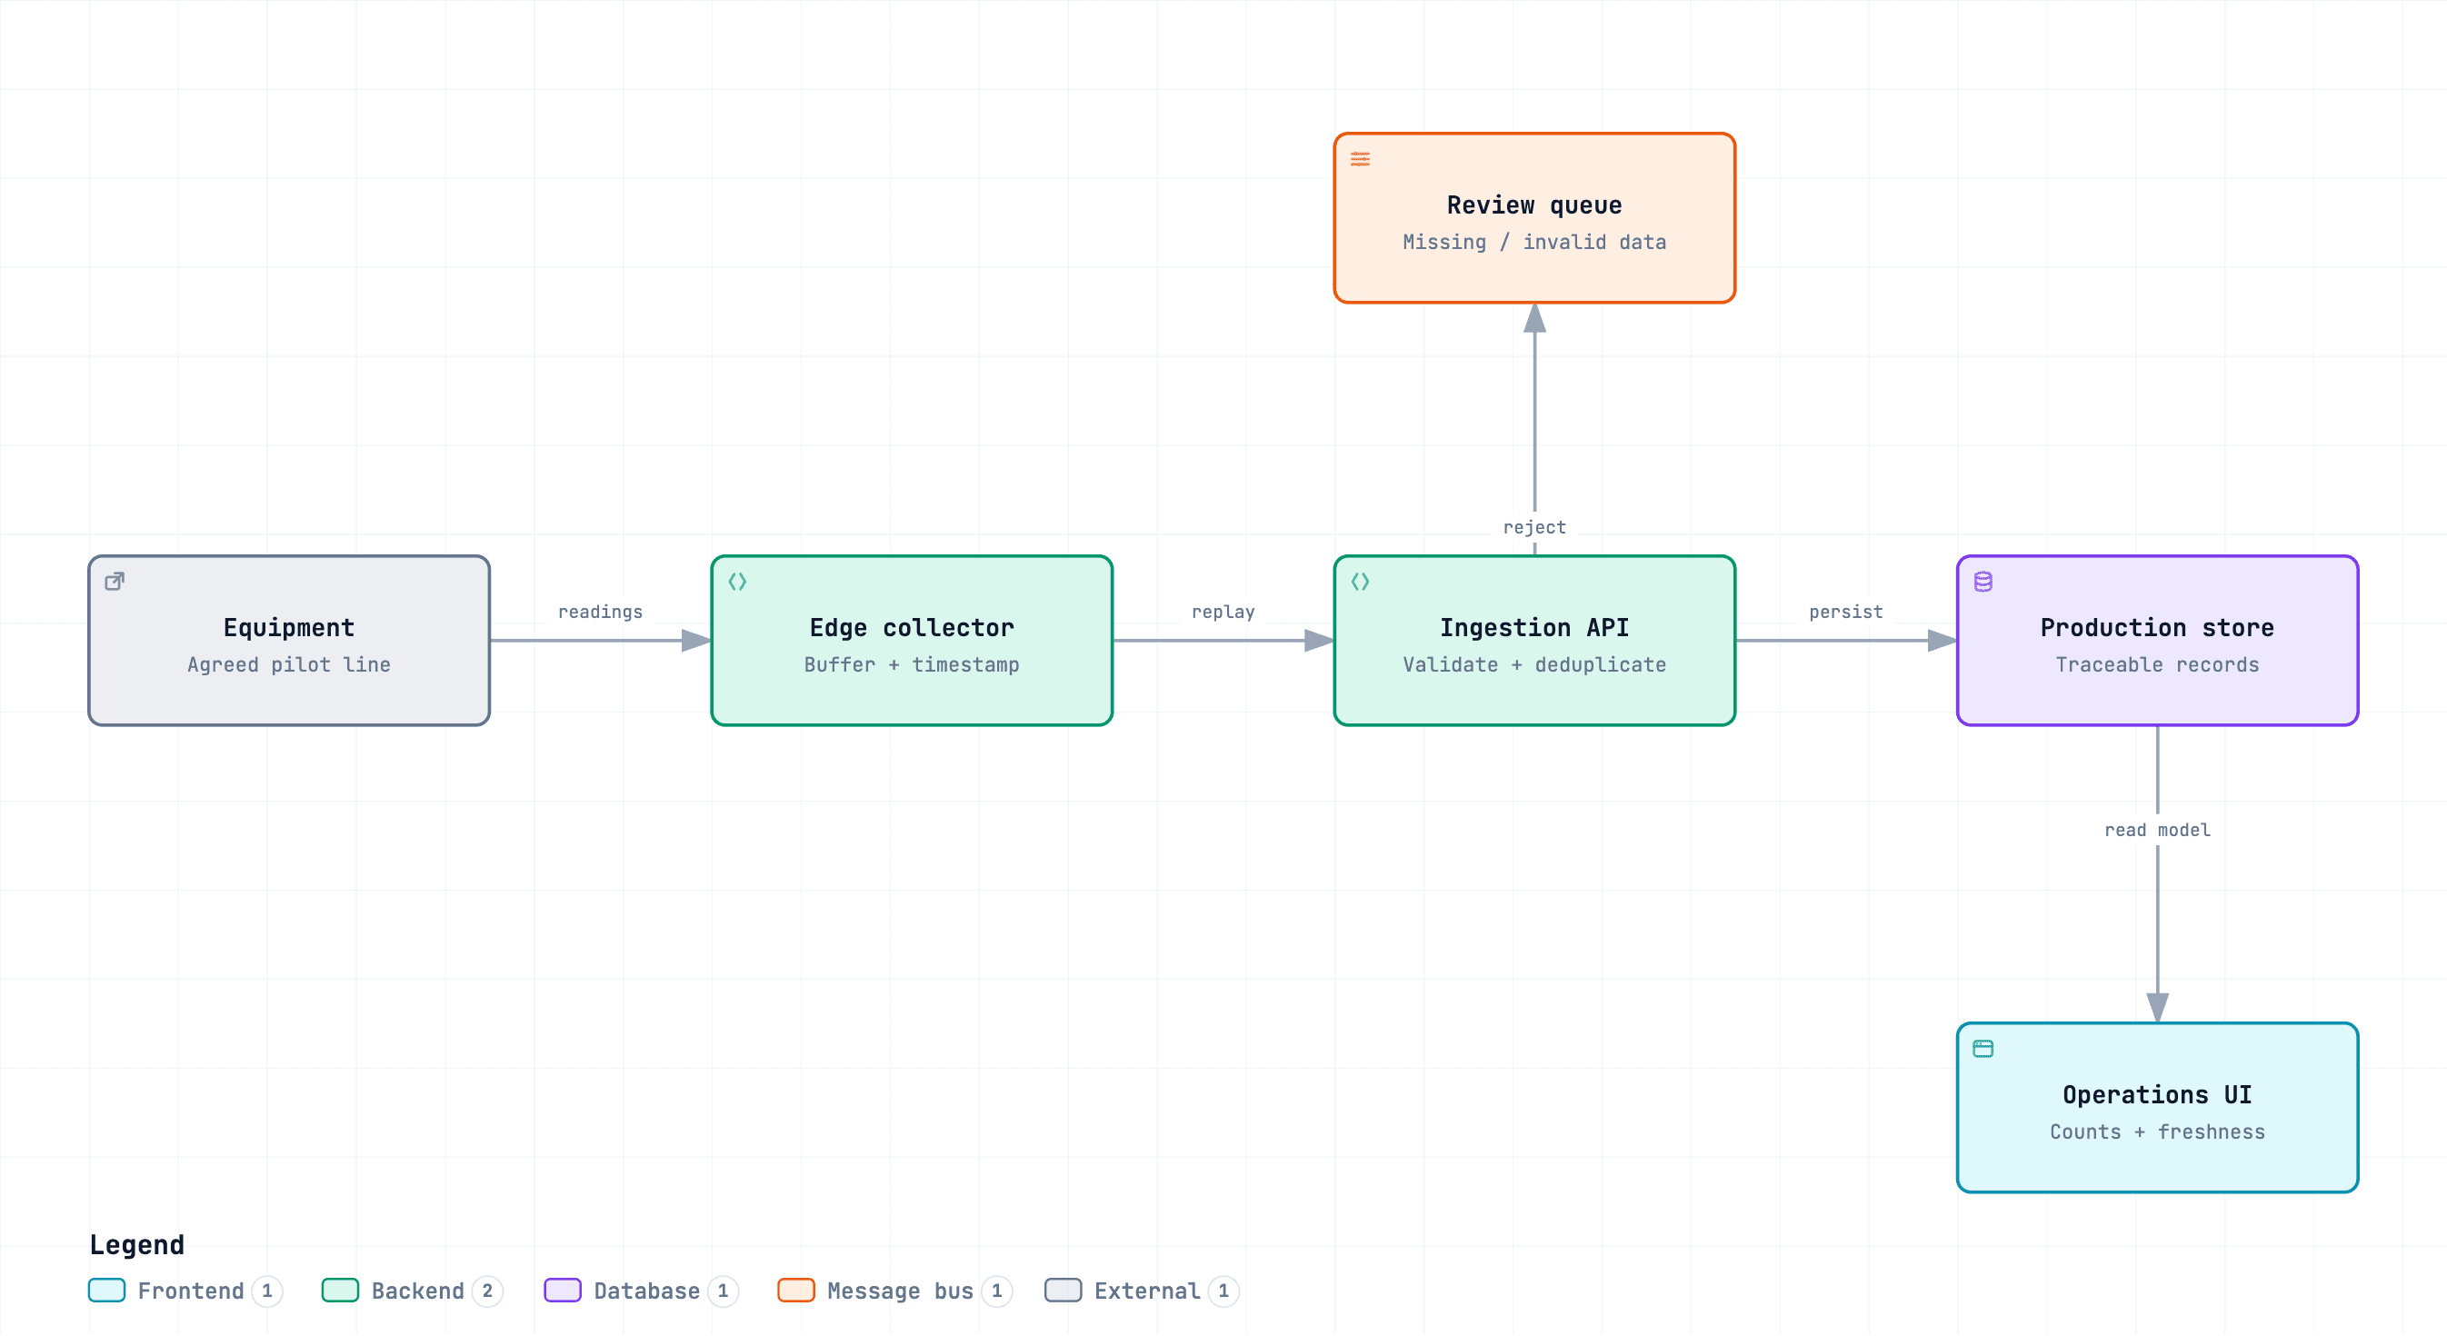The height and width of the screenshot is (1336, 2447).
Task: Click the Backend legend color swatch
Action: (340, 1291)
